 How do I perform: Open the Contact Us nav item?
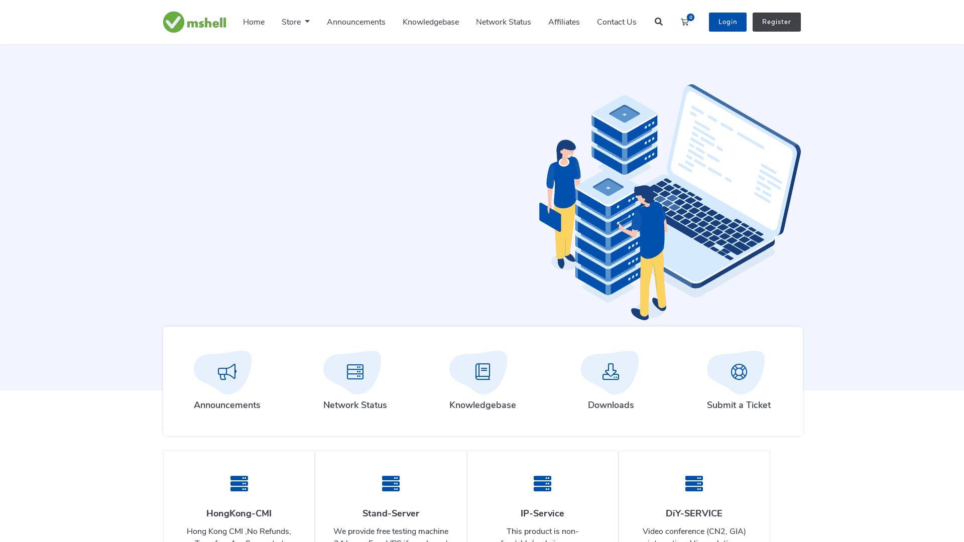tap(617, 22)
